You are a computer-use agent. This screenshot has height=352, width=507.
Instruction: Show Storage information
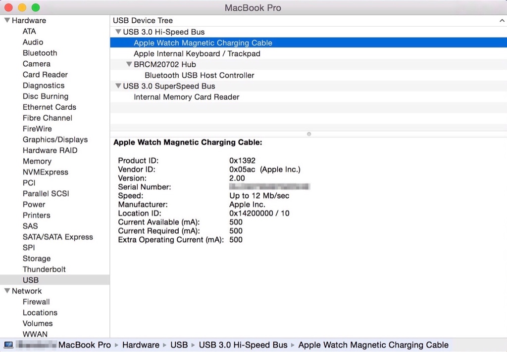(x=37, y=259)
